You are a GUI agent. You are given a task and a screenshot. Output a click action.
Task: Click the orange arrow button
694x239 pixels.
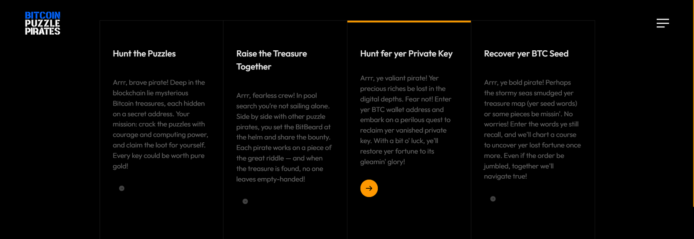coord(369,188)
